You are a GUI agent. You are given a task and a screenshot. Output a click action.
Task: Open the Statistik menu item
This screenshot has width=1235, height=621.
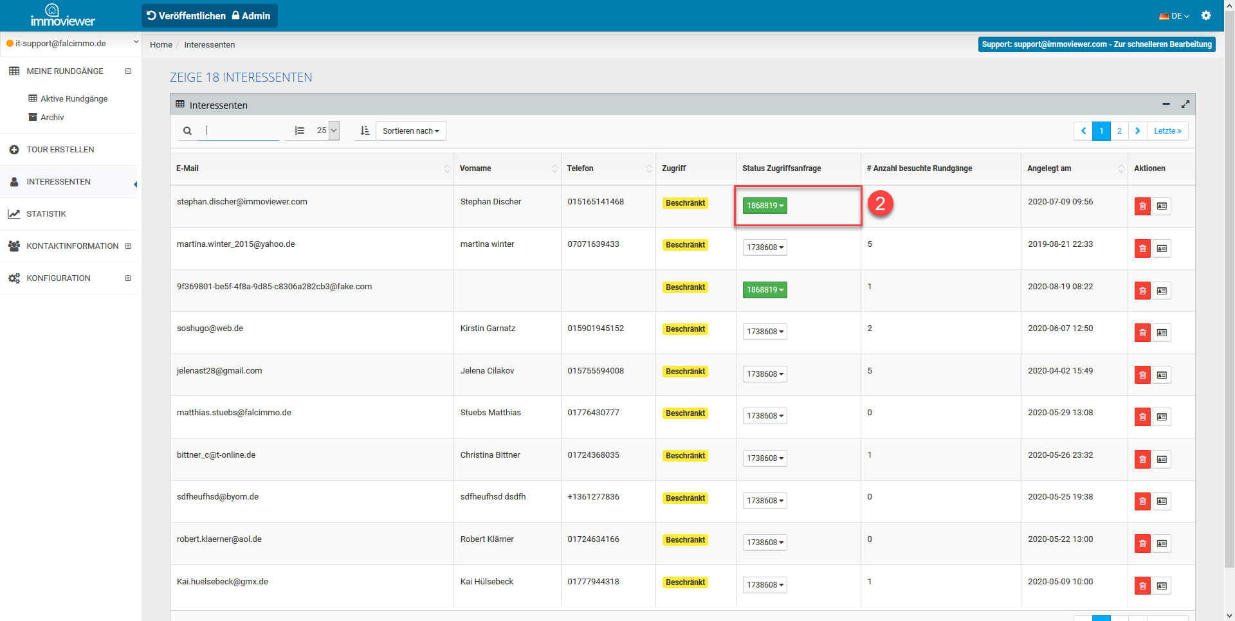click(46, 214)
